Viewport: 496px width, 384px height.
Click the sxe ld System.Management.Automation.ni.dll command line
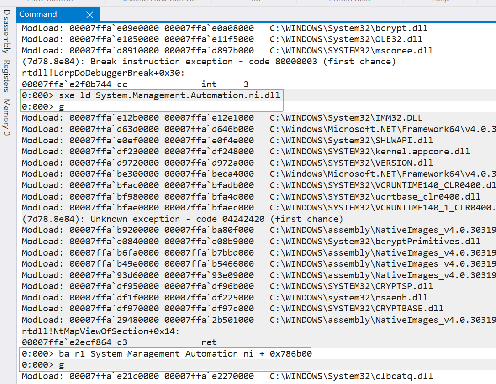151,95
